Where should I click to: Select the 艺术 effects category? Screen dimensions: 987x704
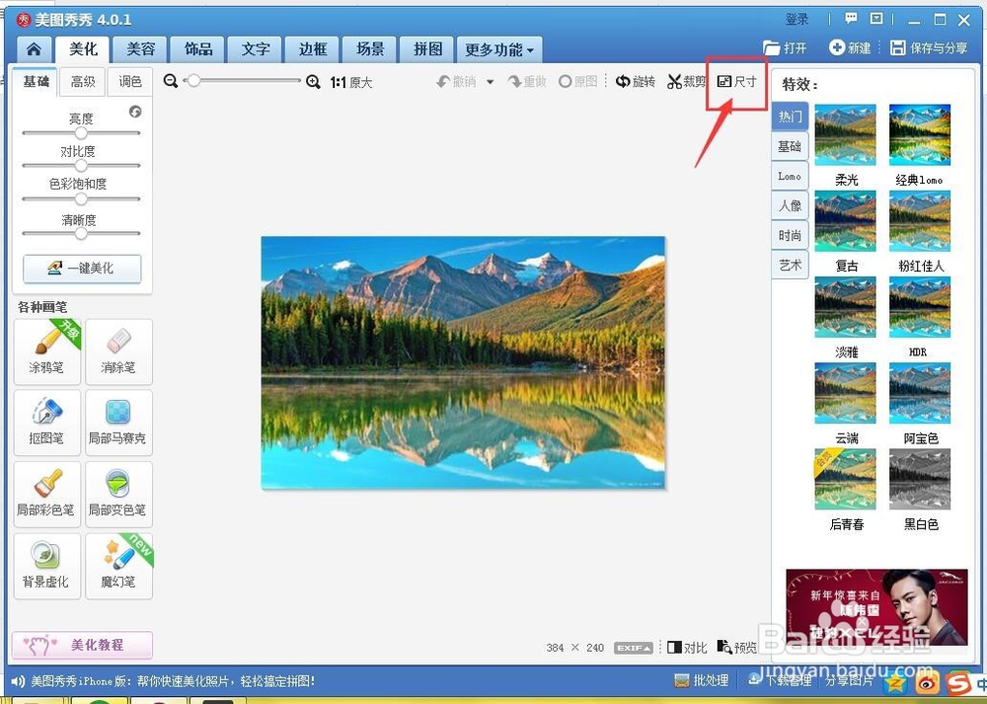(x=790, y=265)
